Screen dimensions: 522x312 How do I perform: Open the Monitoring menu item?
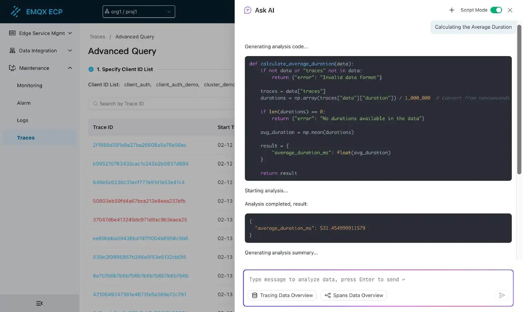pos(30,86)
